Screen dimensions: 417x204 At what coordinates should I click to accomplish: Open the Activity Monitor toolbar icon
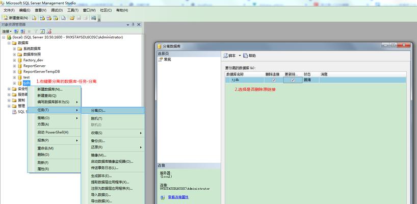93,18
